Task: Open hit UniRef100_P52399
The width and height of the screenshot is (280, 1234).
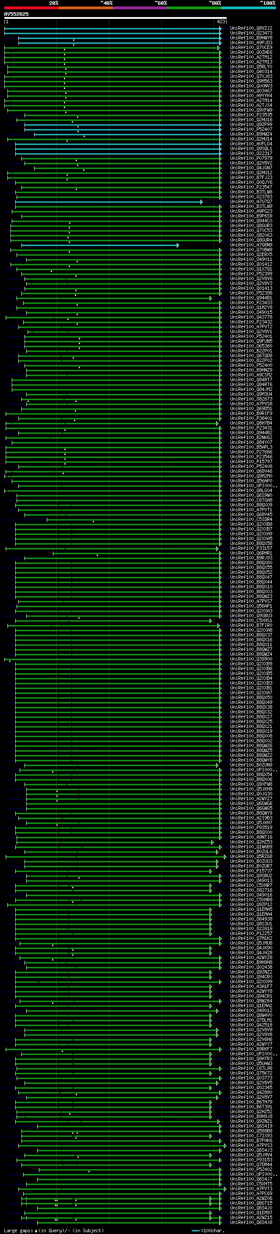Action: (x=251, y=274)
